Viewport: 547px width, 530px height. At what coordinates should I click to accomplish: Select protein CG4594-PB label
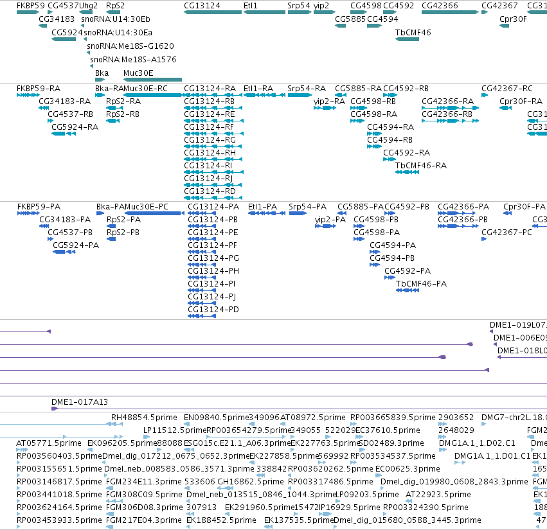pos(392,258)
